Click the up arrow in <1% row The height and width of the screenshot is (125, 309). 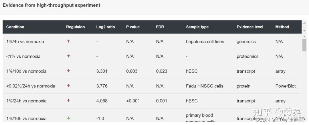pyautogui.click(x=68, y=56)
